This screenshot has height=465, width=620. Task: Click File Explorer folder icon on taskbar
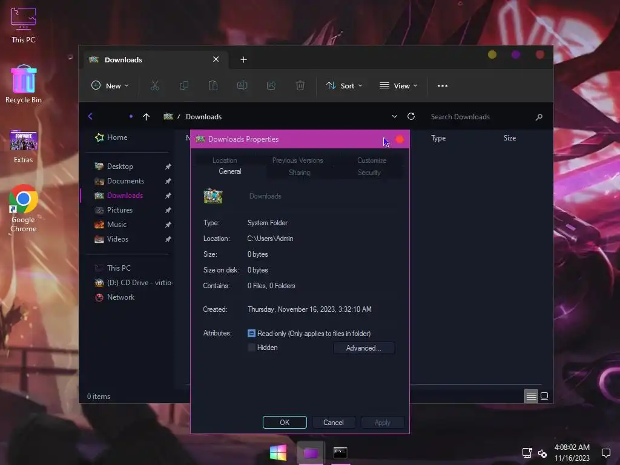[311, 453]
